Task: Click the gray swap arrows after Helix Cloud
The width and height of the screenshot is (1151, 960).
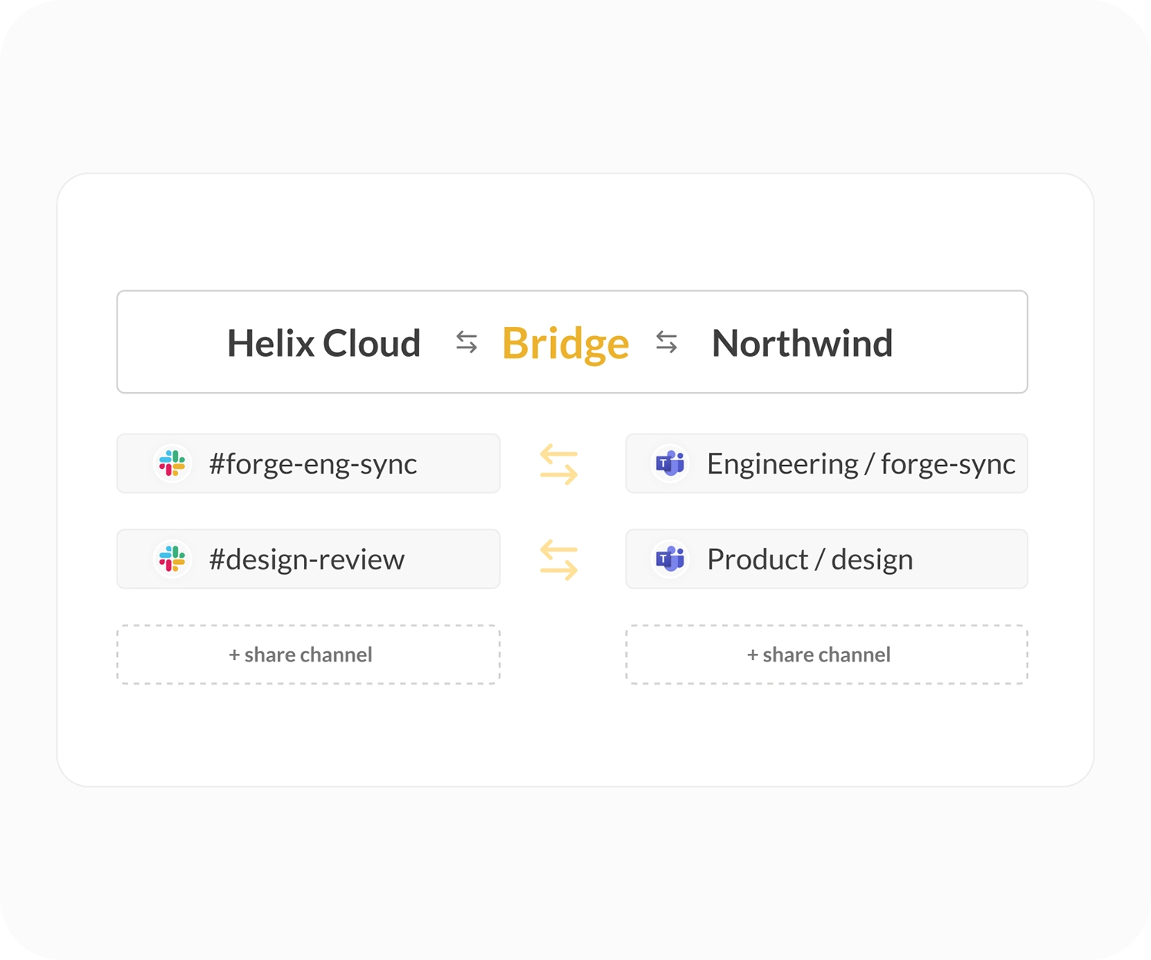Action: tap(467, 342)
